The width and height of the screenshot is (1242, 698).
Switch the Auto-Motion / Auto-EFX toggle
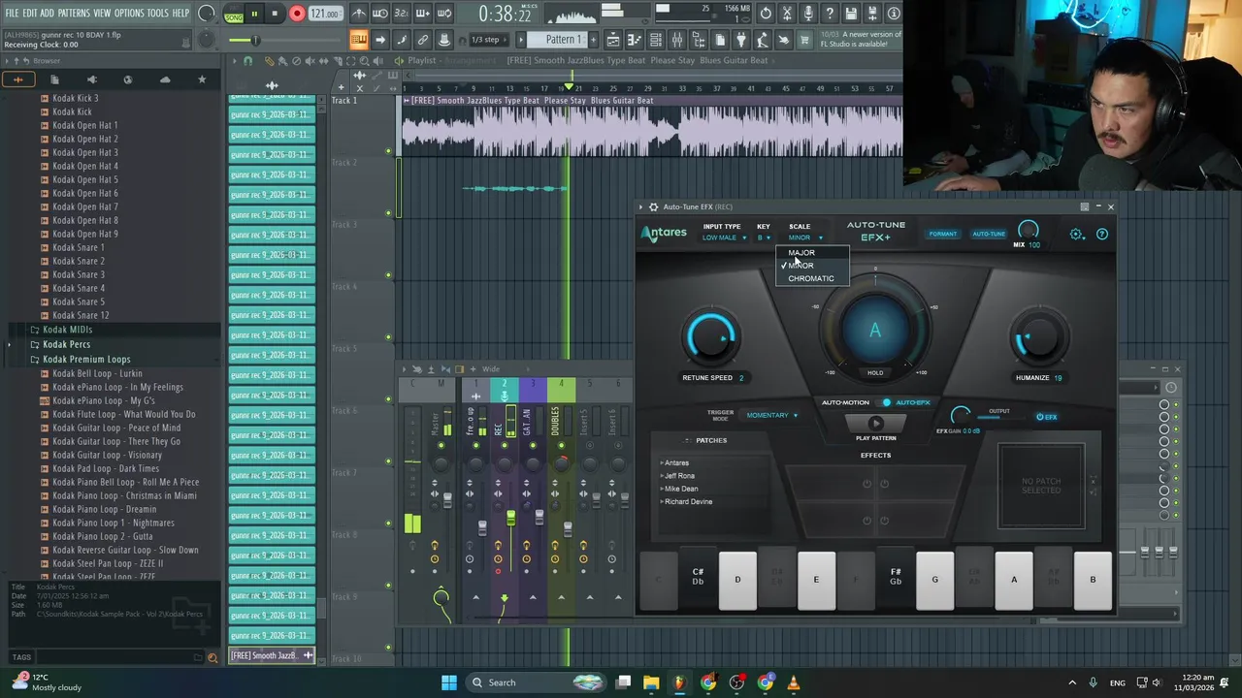pyautogui.click(x=886, y=402)
